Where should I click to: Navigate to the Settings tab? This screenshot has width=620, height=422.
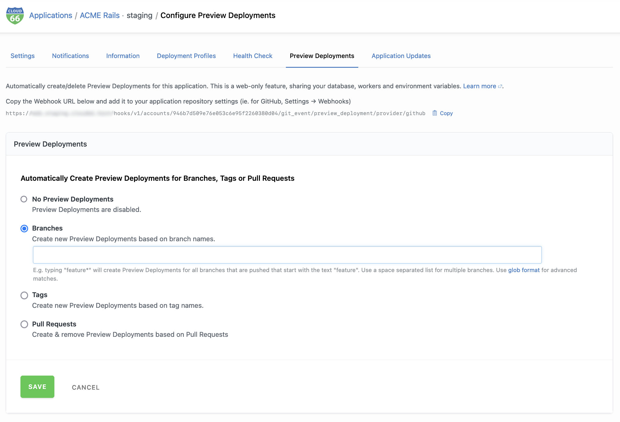22,56
